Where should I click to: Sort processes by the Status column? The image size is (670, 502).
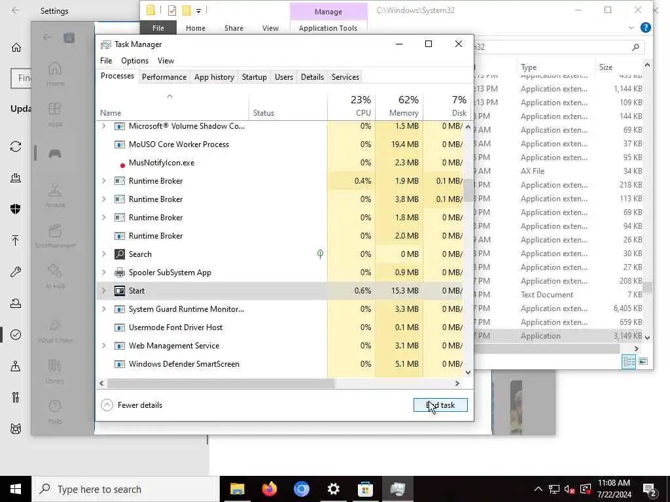pyautogui.click(x=289, y=107)
